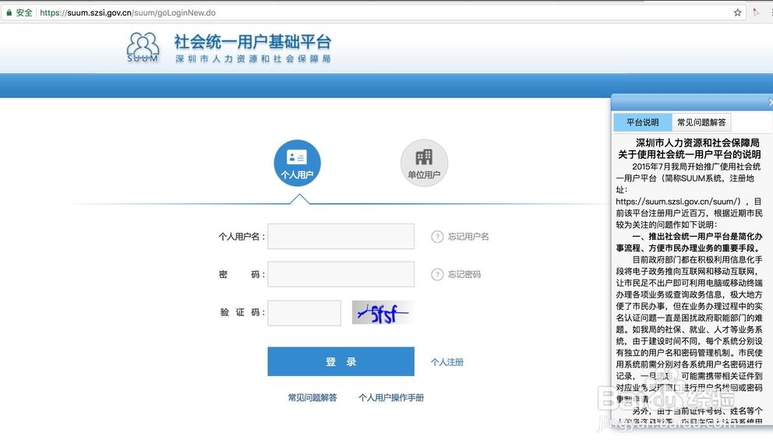The height and width of the screenshot is (440, 773).
Task: Focus the 验证码 captcha input field
Action: (x=304, y=313)
